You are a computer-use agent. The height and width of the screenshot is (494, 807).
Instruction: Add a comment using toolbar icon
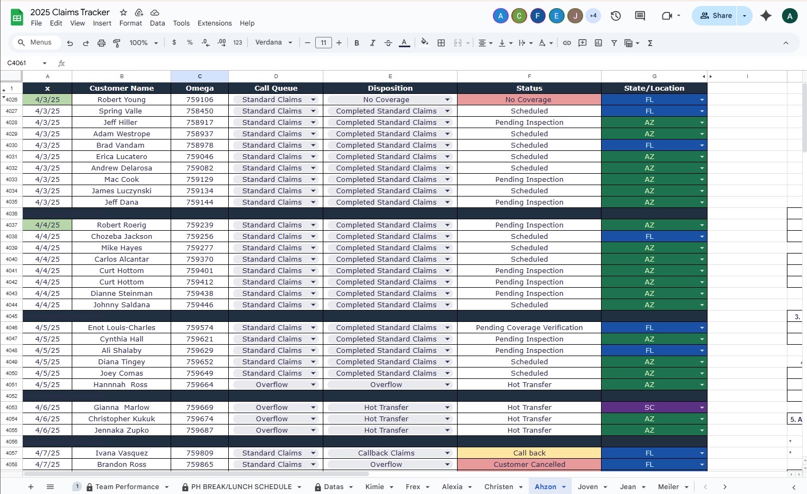(583, 43)
